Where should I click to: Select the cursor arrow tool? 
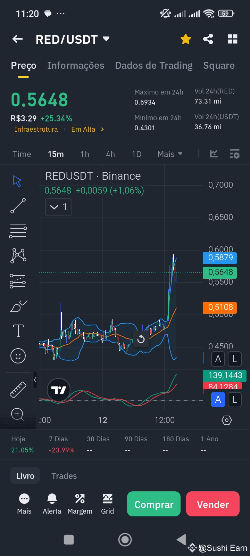[17, 181]
